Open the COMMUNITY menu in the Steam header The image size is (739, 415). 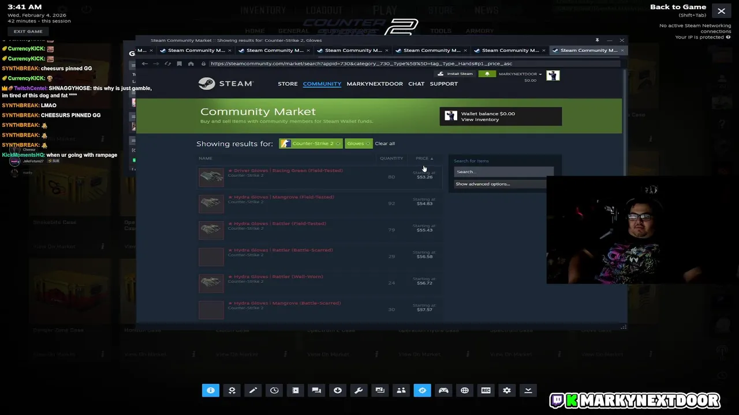pyautogui.click(x=322, y=84)
